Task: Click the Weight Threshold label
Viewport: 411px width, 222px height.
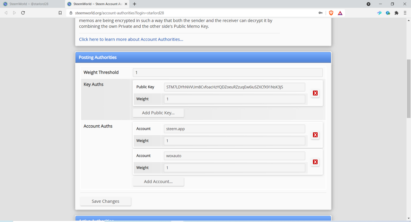Action: (x=101, y=72)
